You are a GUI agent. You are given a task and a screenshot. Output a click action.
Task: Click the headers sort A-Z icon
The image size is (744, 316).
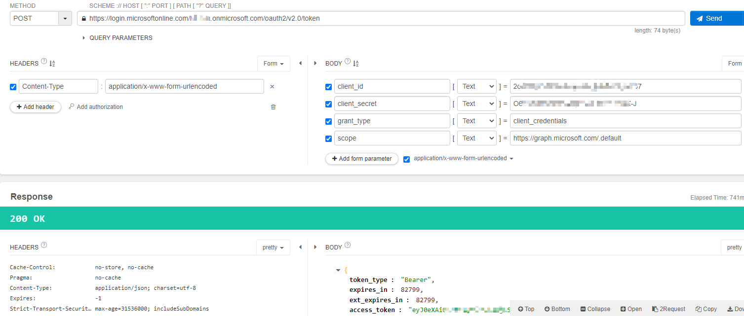[52, 63]
